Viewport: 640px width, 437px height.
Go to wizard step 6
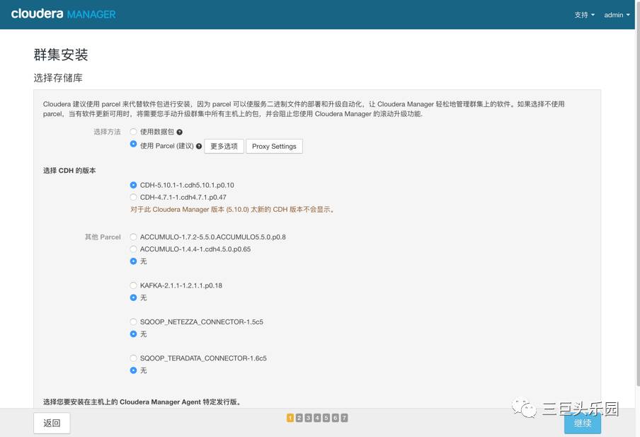click(x=335, y=418)
